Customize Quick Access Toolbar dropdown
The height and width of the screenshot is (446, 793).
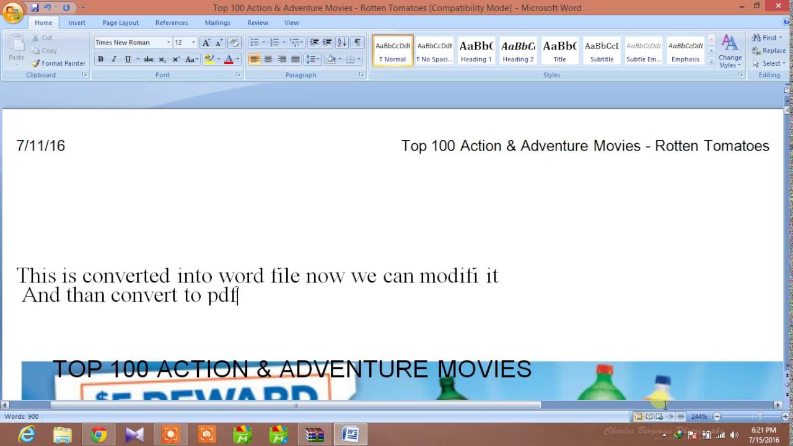tap(84, 7)
